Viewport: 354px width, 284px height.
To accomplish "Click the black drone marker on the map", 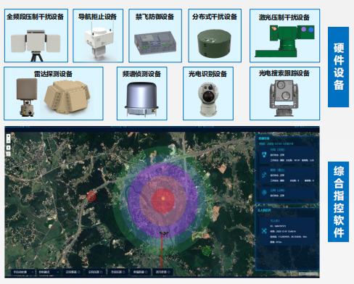I will pos(164,234).
